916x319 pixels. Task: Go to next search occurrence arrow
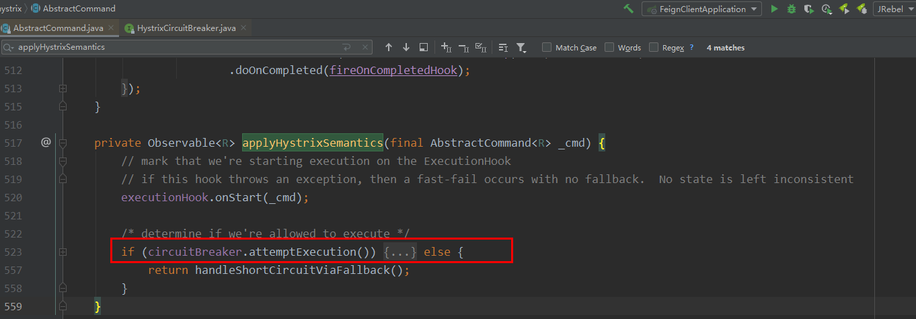(x=406, y=47)
